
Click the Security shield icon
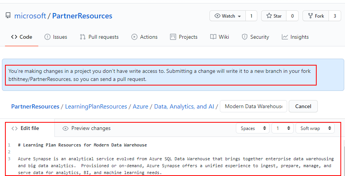(244, 37)
